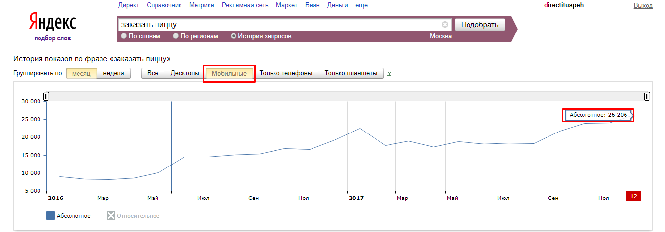Toggle the Относительное legend checkbox
The width and height of the screenshot is (665, 232).
[x=111, y=216]
